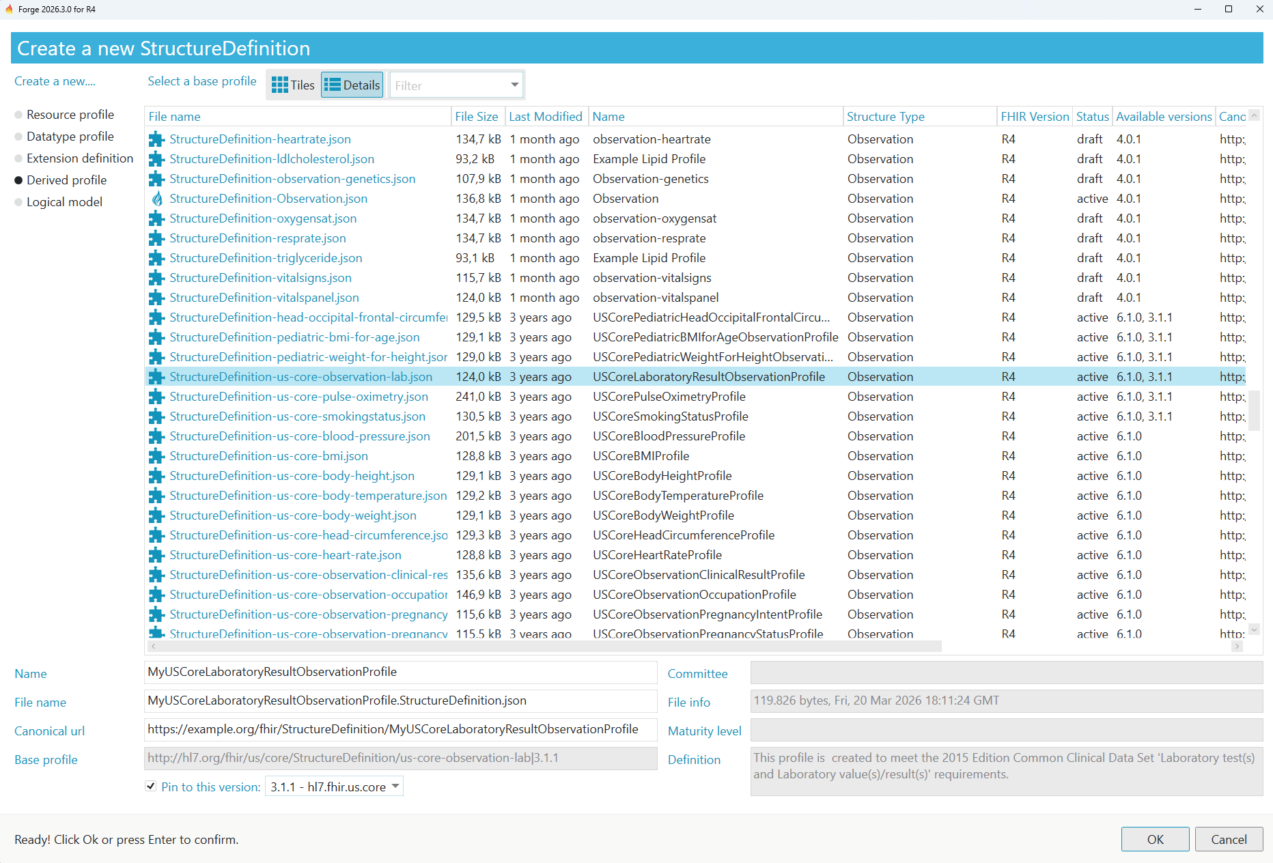Image resolution: width=1273 pixels, height=863 pixels.
Task: Click puzzle icon of StructureDefinition-triglyceride.json
Action: pos(157,258)
